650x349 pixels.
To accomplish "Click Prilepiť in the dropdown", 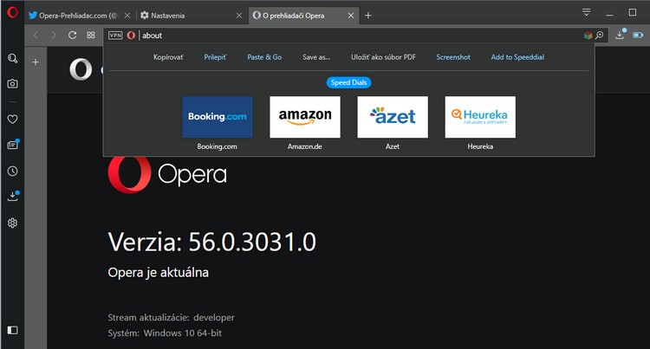I will click(x=215, y=57).
